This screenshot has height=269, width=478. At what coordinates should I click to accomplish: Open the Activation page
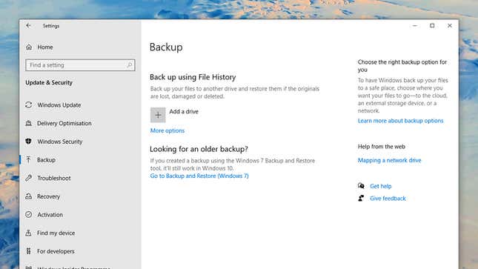click(x=50, y=215)
